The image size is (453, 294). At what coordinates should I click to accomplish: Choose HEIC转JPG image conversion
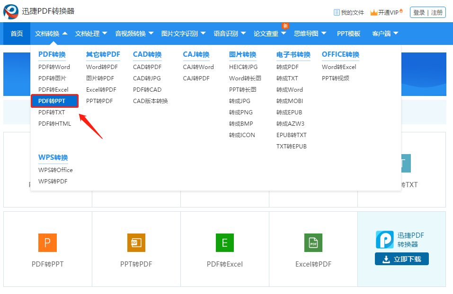pos(243,67)
